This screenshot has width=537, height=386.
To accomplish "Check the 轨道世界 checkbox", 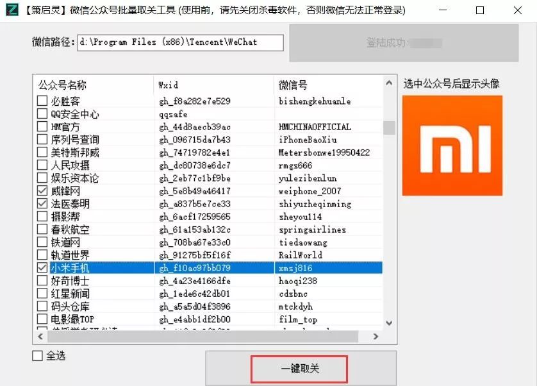I will coord(42,255).
